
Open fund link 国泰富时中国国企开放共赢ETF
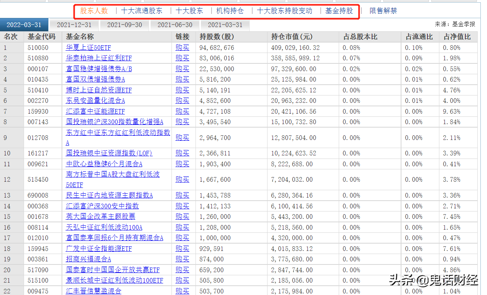coord(113,270)
